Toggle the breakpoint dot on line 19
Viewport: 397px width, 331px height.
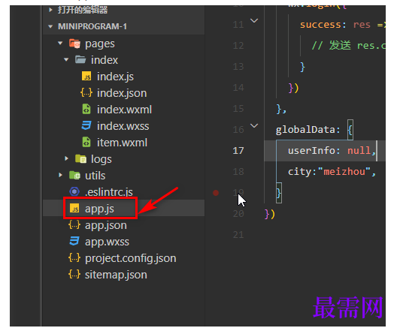(x=216, y=193)
